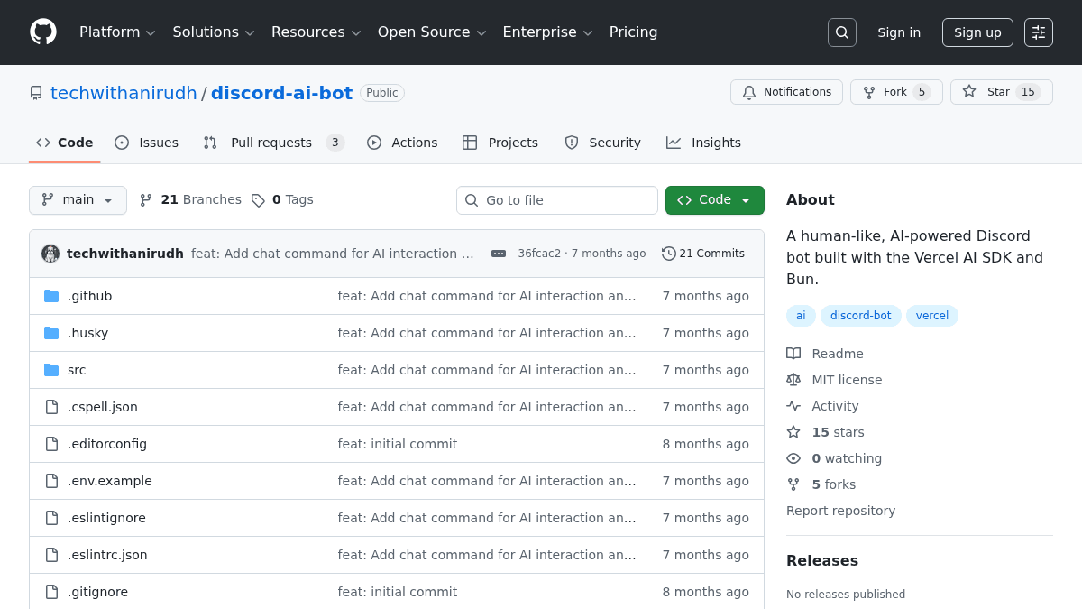Switch to the Issues tab
Screen dimensions: 1082x609
[x=147, y=143]
